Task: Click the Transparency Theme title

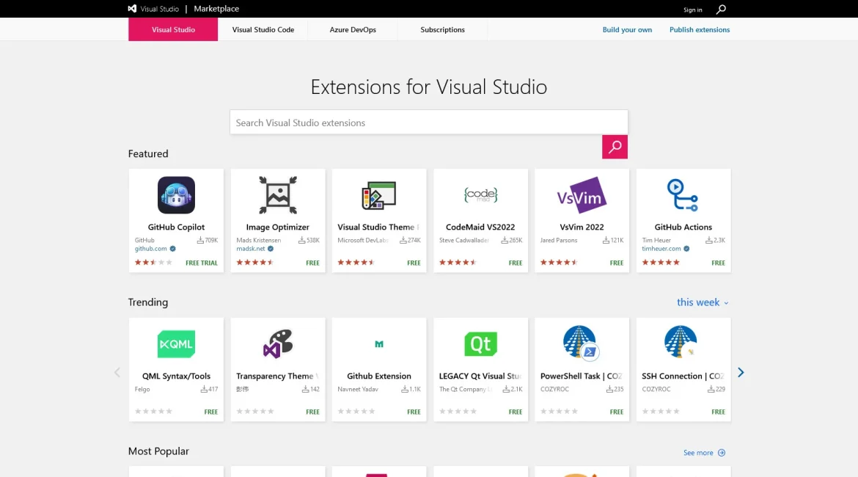Action: click(277, 376)
